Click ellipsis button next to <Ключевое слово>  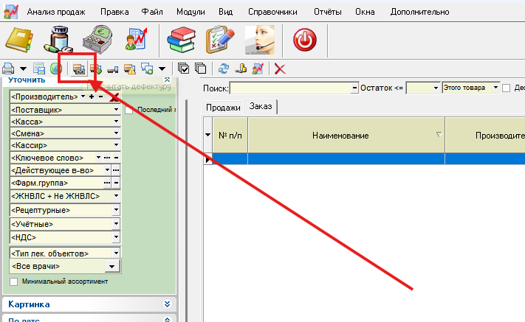(107, 158)
